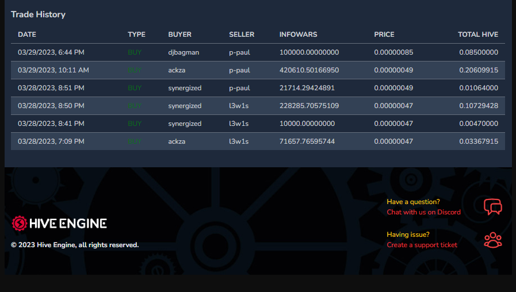Screen dimensions: 516x292
Task: Select date 03/28/2023, 7:09 PM
Action: click(x=51, y=141)
